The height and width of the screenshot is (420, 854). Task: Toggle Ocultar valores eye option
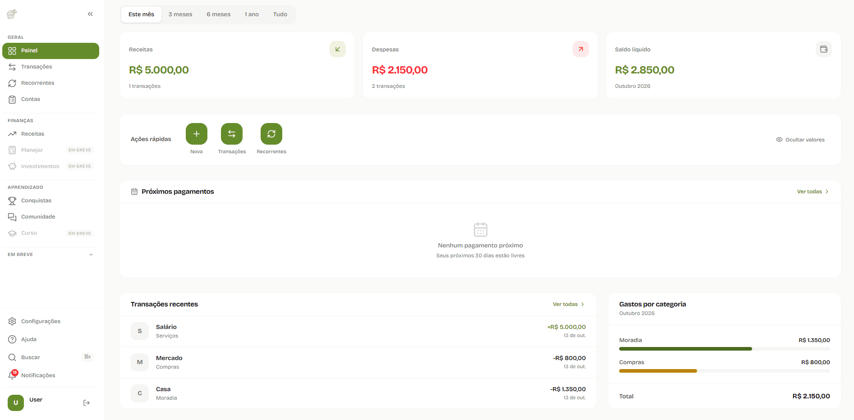click(800, 140)
